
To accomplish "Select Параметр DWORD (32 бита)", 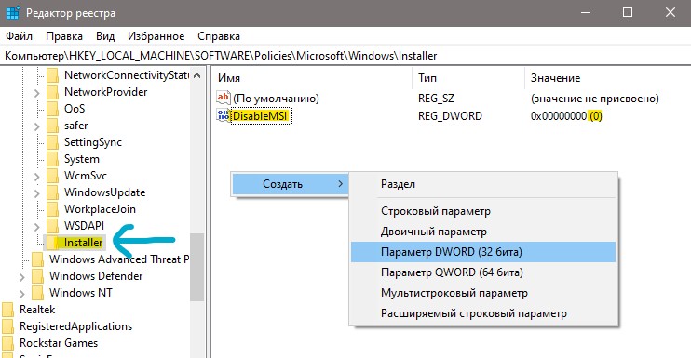I will pyautogui.click(x=483, y=252).
